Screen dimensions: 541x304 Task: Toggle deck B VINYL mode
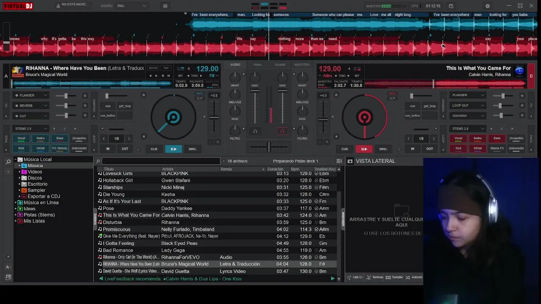(x=393, y=94)
